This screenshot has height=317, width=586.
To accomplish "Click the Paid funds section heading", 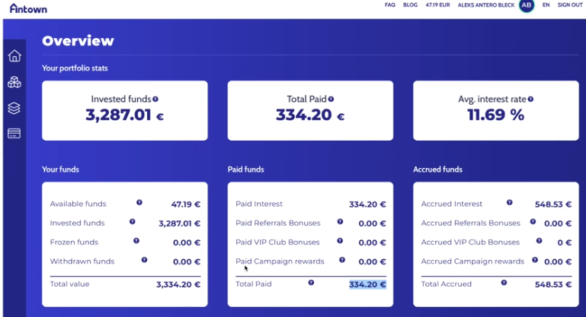I will coord(246,170).
